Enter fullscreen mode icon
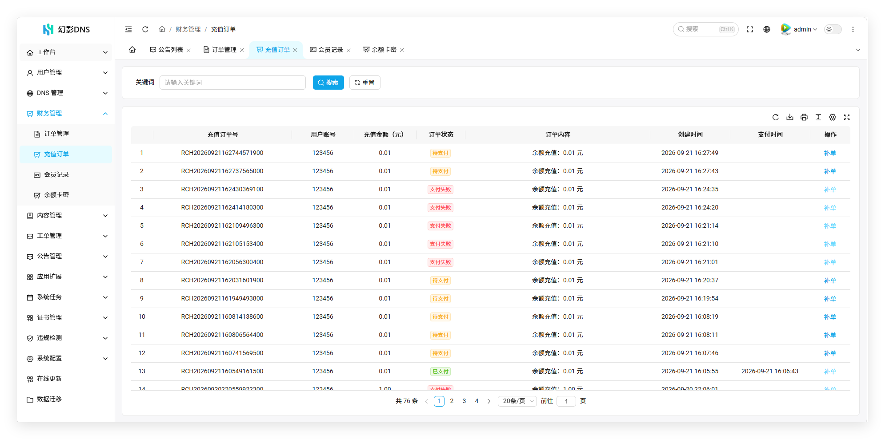 (750, 29)
